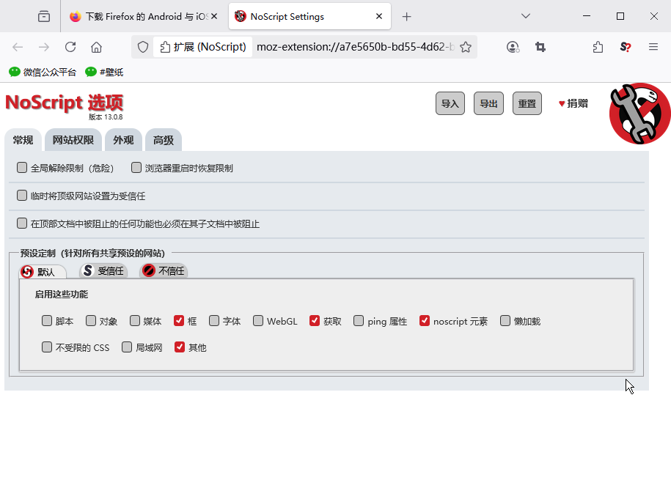Screen dimensions: 671x499
Task: Toggle the 在顶部文档中被阻止 cascade checkbox
Action: click(22, 223)
